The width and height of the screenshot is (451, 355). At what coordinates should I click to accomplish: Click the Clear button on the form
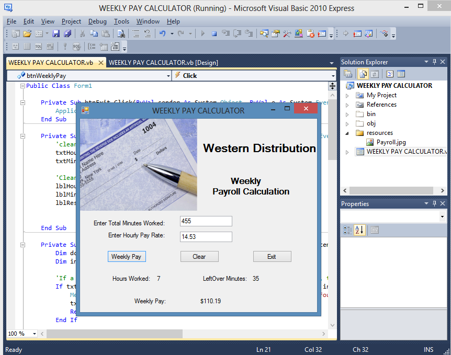click(x=199, y=256)
